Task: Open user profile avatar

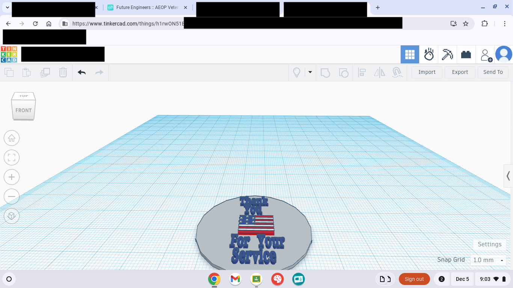Action: click(504, 54)
